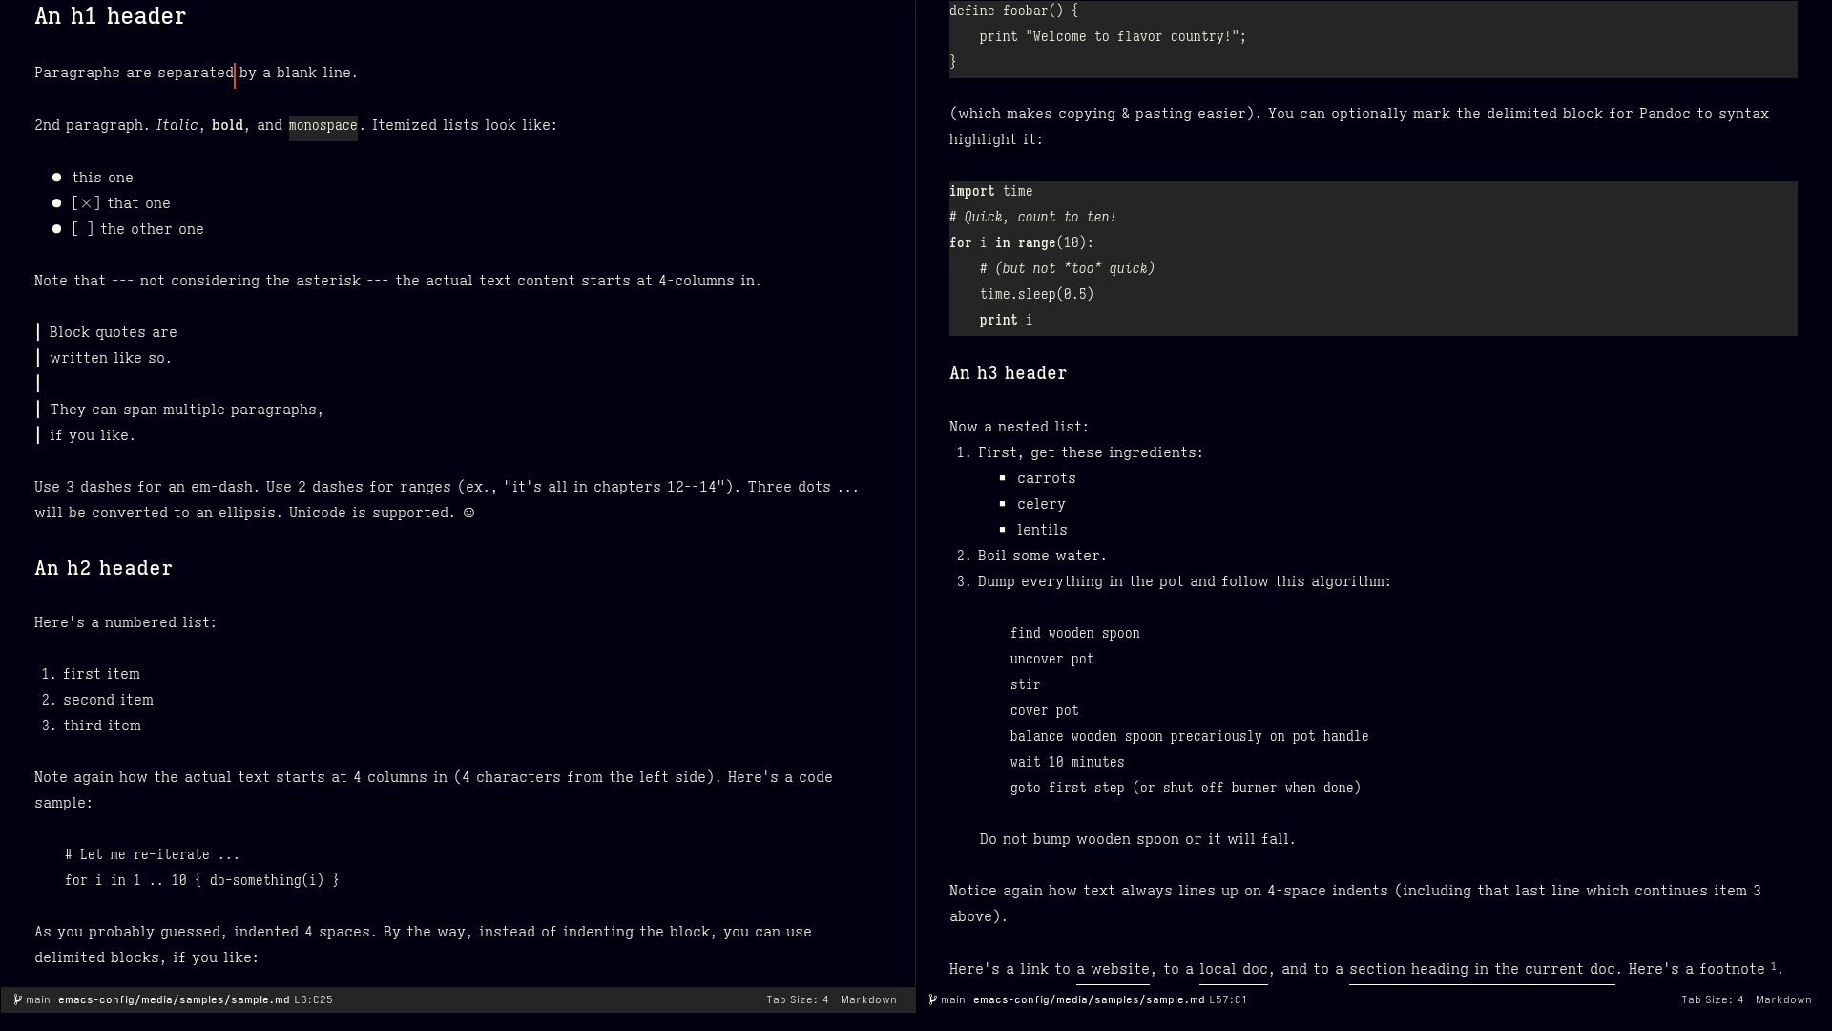Click sample.md file path in right status bar
Image resolution: width=1832 pixels, height=1031 pixels.
(x=1089, y=999)
